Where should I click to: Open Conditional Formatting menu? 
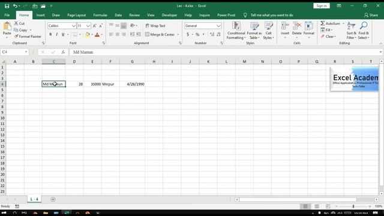point(236,31)
